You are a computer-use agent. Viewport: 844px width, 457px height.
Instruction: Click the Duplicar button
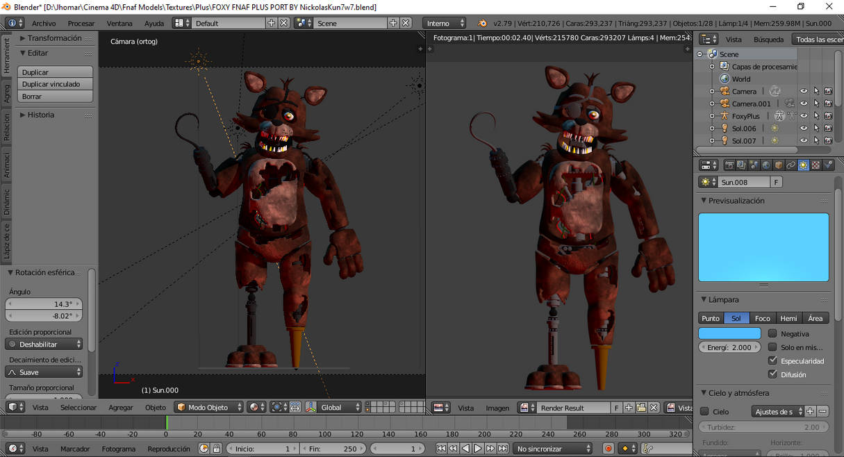tap(56, 72)
